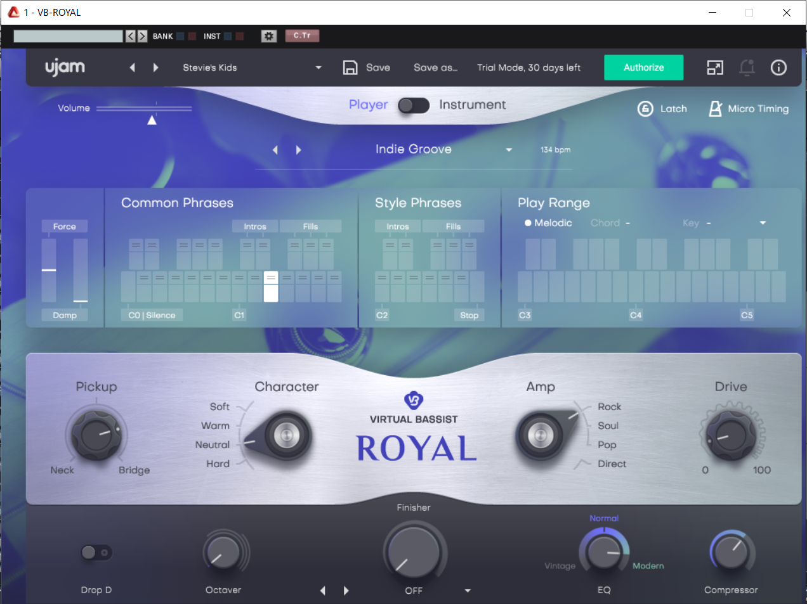Select Intros under Common Phrases
Image resolution: width=807 pixels, height=604 pixels.
pyautogui.click(x=255, y=226)
